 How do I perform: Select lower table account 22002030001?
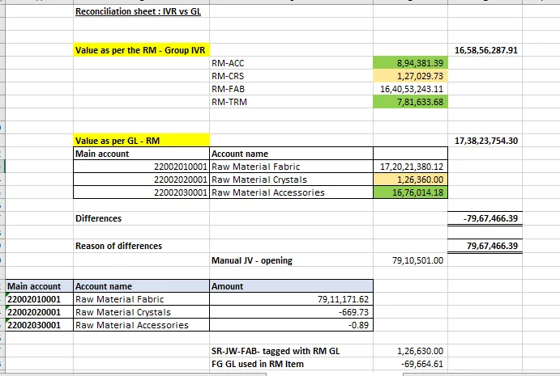[39, 325]
